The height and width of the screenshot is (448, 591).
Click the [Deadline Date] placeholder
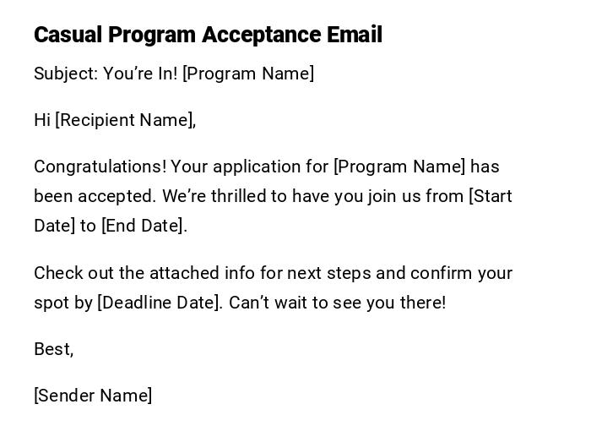[x=159, y=303]
